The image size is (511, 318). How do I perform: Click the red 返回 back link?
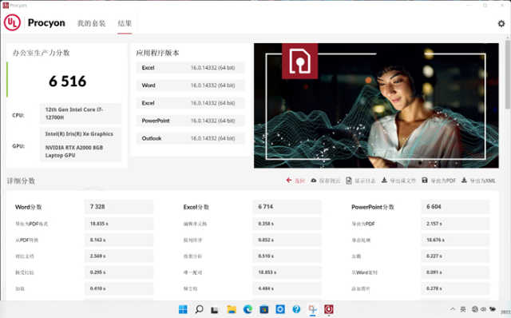300,181
